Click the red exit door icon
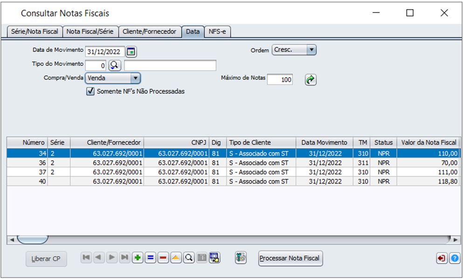Viewport: 463px width, 279px height. [442, 259]
